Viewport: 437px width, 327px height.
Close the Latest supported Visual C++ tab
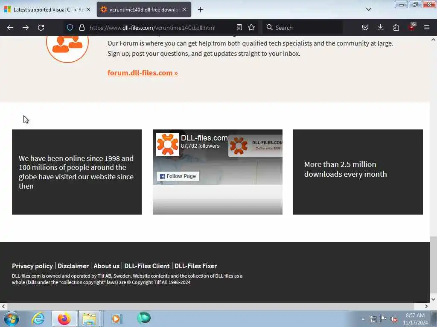(88, 9)
